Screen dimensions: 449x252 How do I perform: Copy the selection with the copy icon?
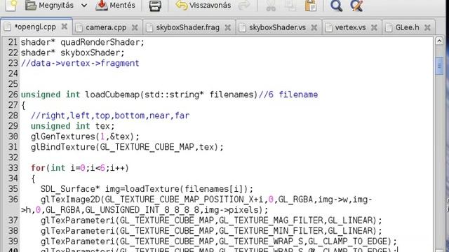(x=290, y=5)
